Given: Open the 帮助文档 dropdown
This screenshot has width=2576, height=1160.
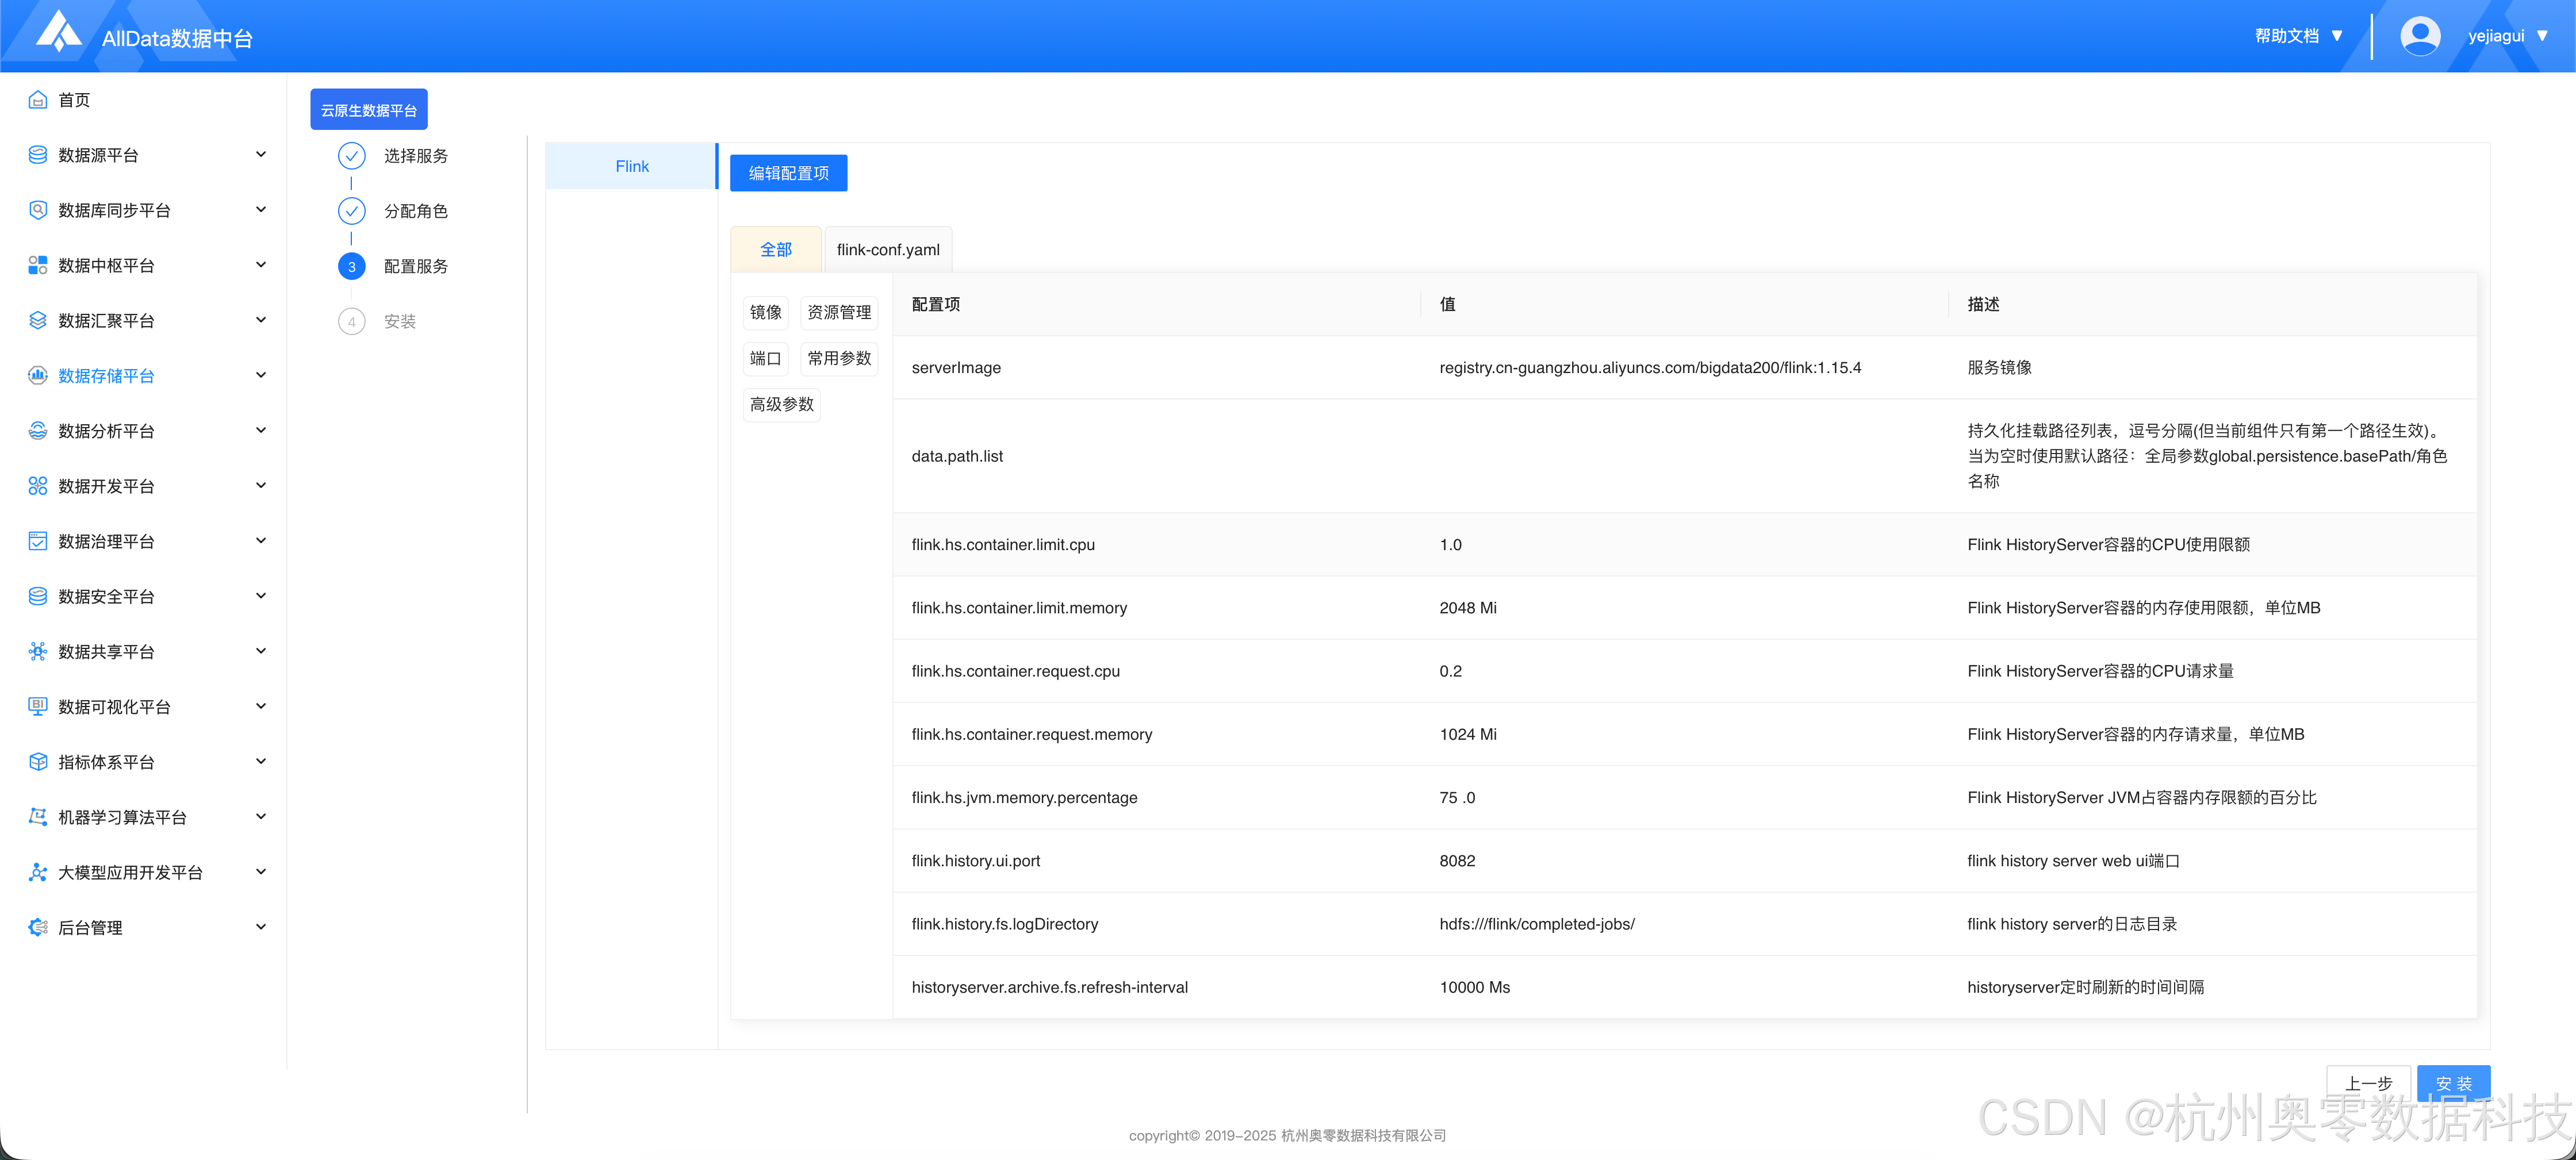Looking at the screenshot, I should pos(2298,36).
